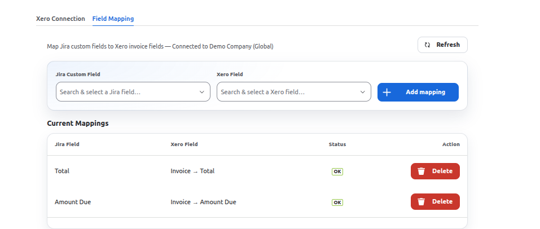
Task: Delete the Amount Due mapping
Action: [435, 201]
